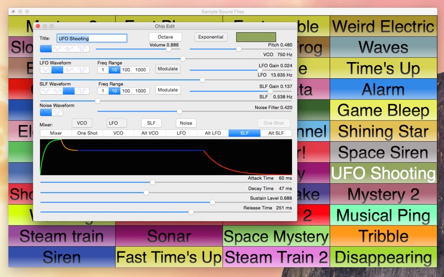Play the Tribble sound tile
The width and height of the screenshot is (444, 277).
tap(384, 237)
